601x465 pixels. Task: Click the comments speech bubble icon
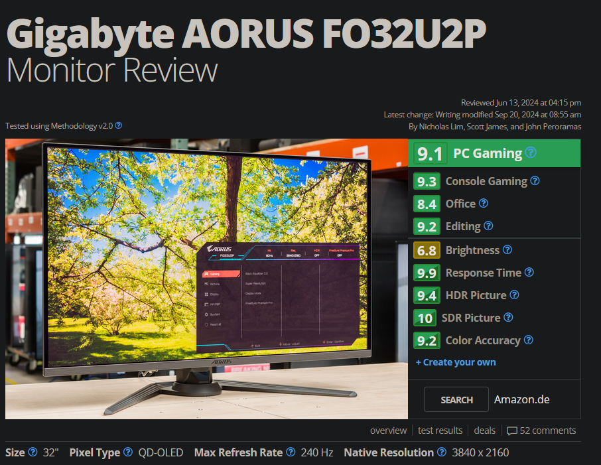(511, 431)
